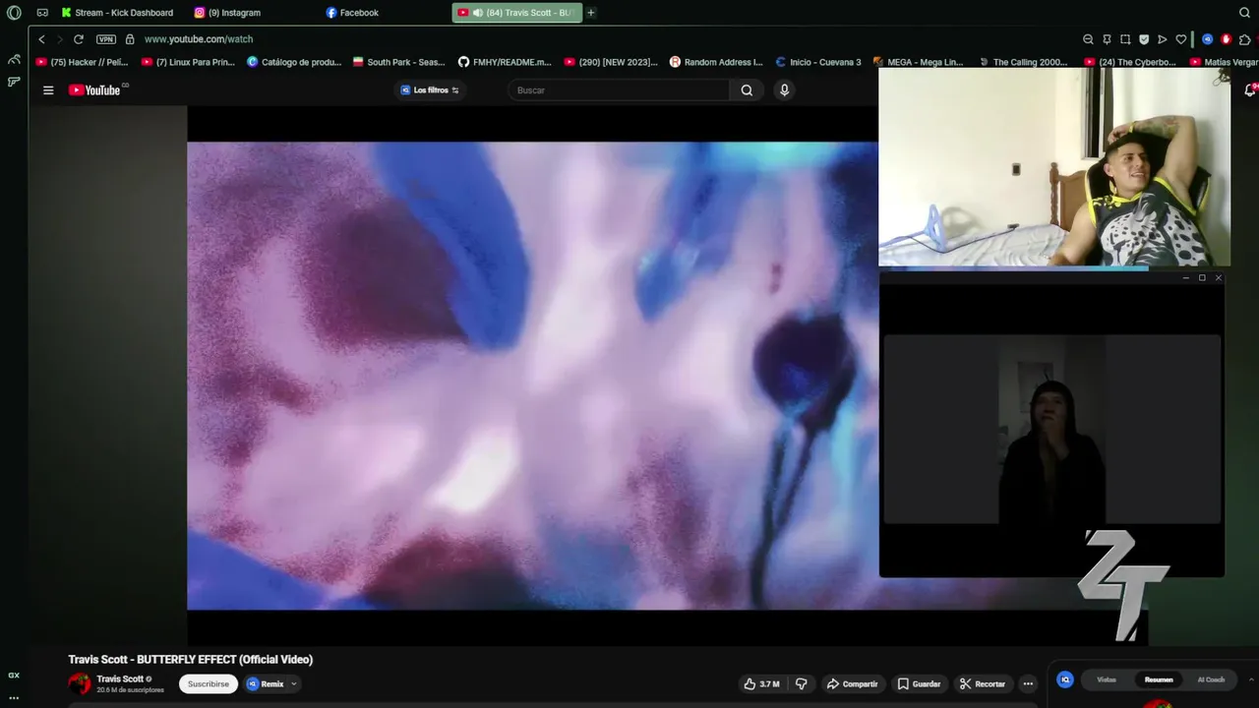Switch to the AI Coach tab
Viewport: 1259px width, 708px height.
pos(1211,679)
